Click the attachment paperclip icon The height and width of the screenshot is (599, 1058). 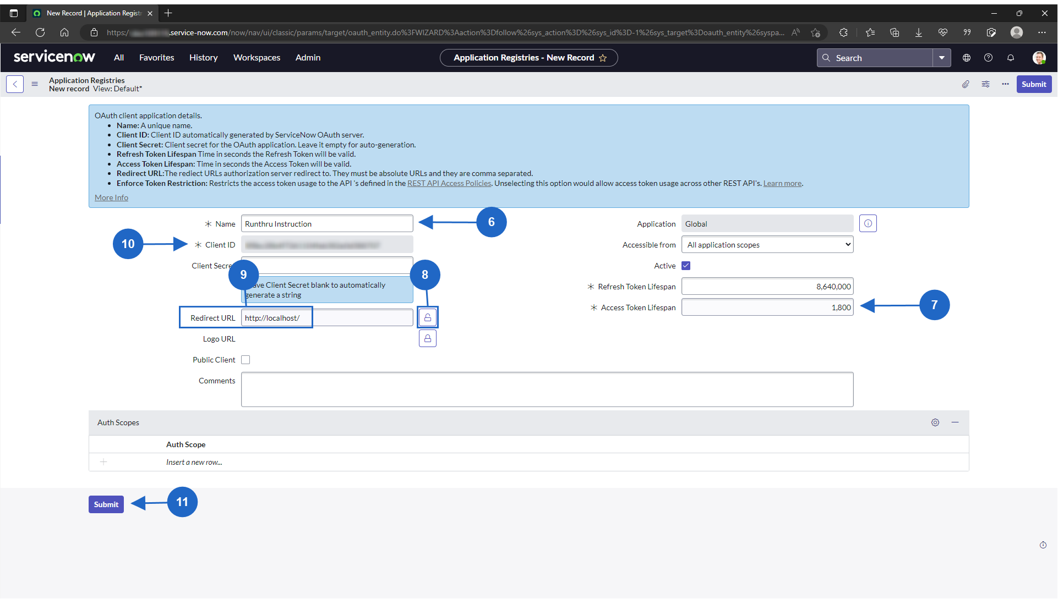click(x=966, y=84)
